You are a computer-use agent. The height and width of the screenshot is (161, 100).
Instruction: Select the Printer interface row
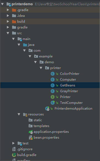(x=50, y=97)
